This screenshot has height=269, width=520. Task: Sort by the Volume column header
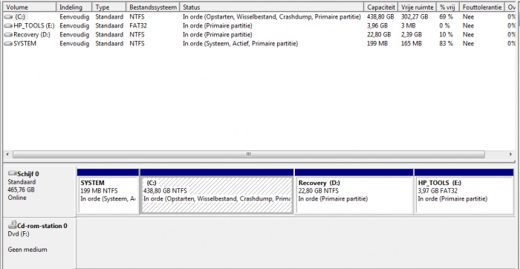coord(30,7)
